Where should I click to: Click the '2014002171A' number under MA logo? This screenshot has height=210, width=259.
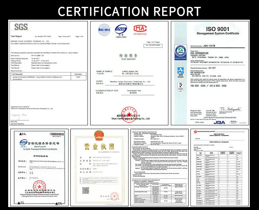coord(140,34)
